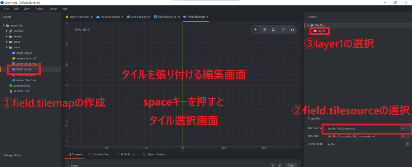This screenshot has width=412, height=167.
Task: Open the Edit menu
Action: [x=16, y=9]
